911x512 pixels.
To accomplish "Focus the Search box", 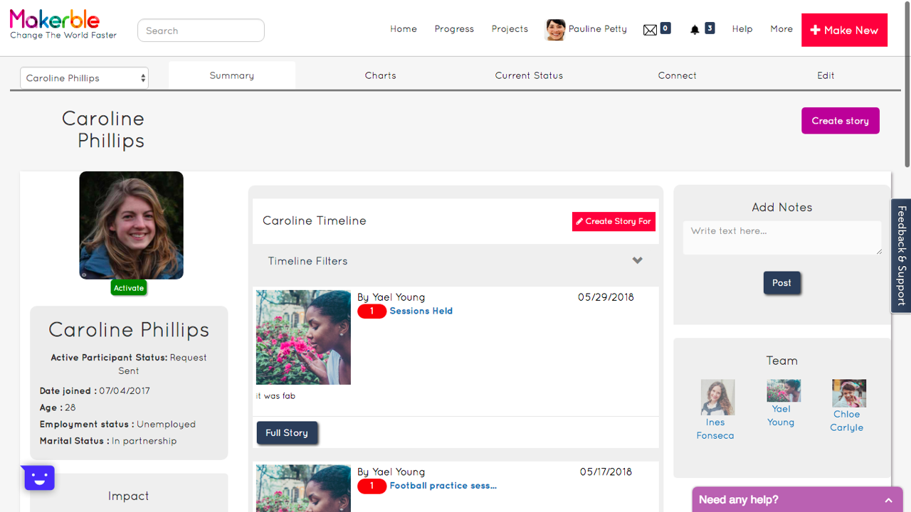I will point(201,31).
